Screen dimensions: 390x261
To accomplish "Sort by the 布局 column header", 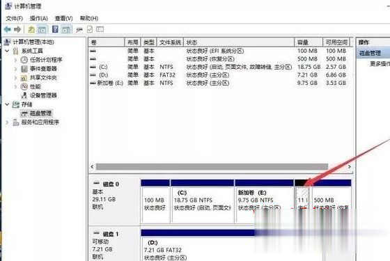I will [x=132, y=42].
